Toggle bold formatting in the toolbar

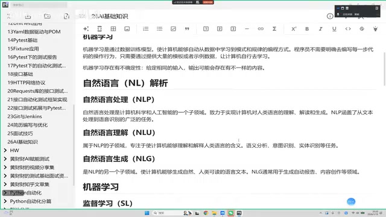click(307, 29)
